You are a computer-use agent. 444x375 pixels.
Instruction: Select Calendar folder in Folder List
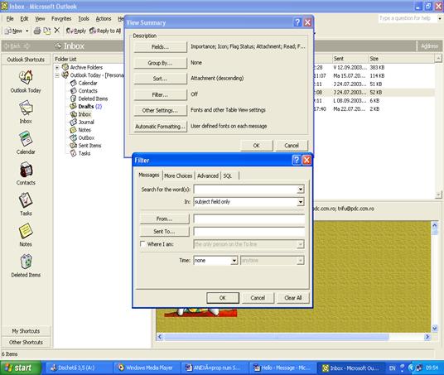pos(88,83)
